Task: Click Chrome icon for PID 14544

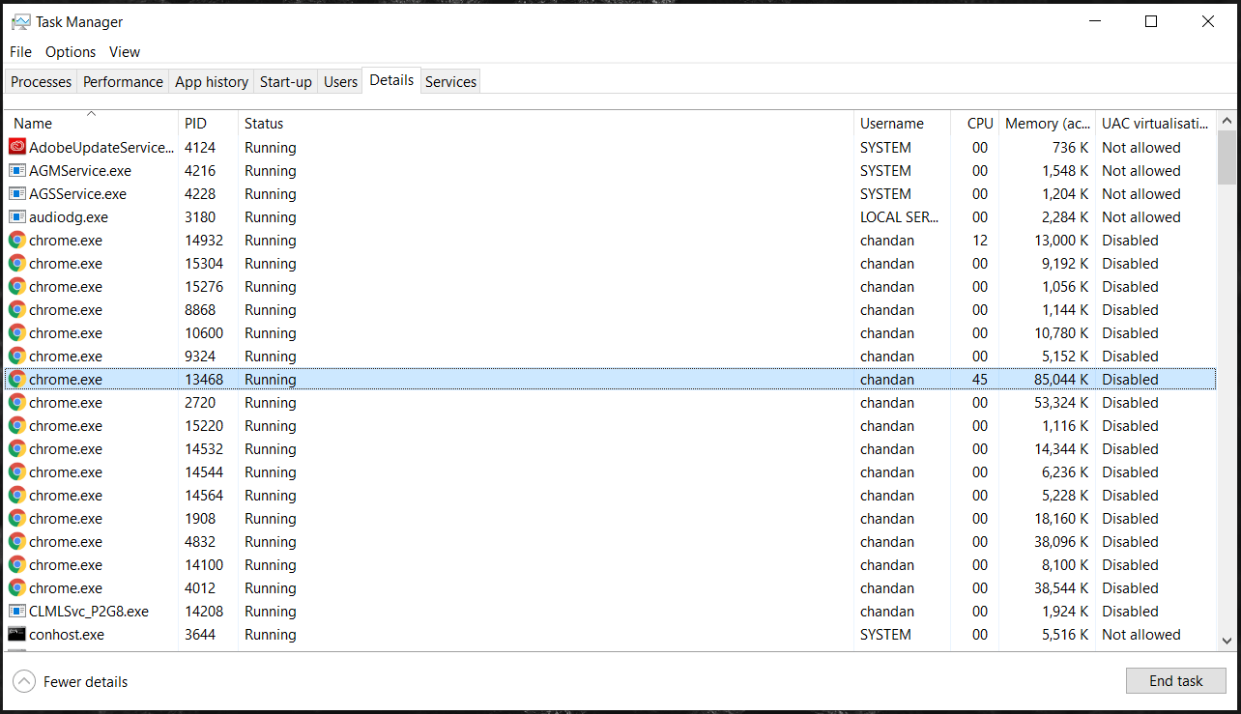Action: point(17,471)
